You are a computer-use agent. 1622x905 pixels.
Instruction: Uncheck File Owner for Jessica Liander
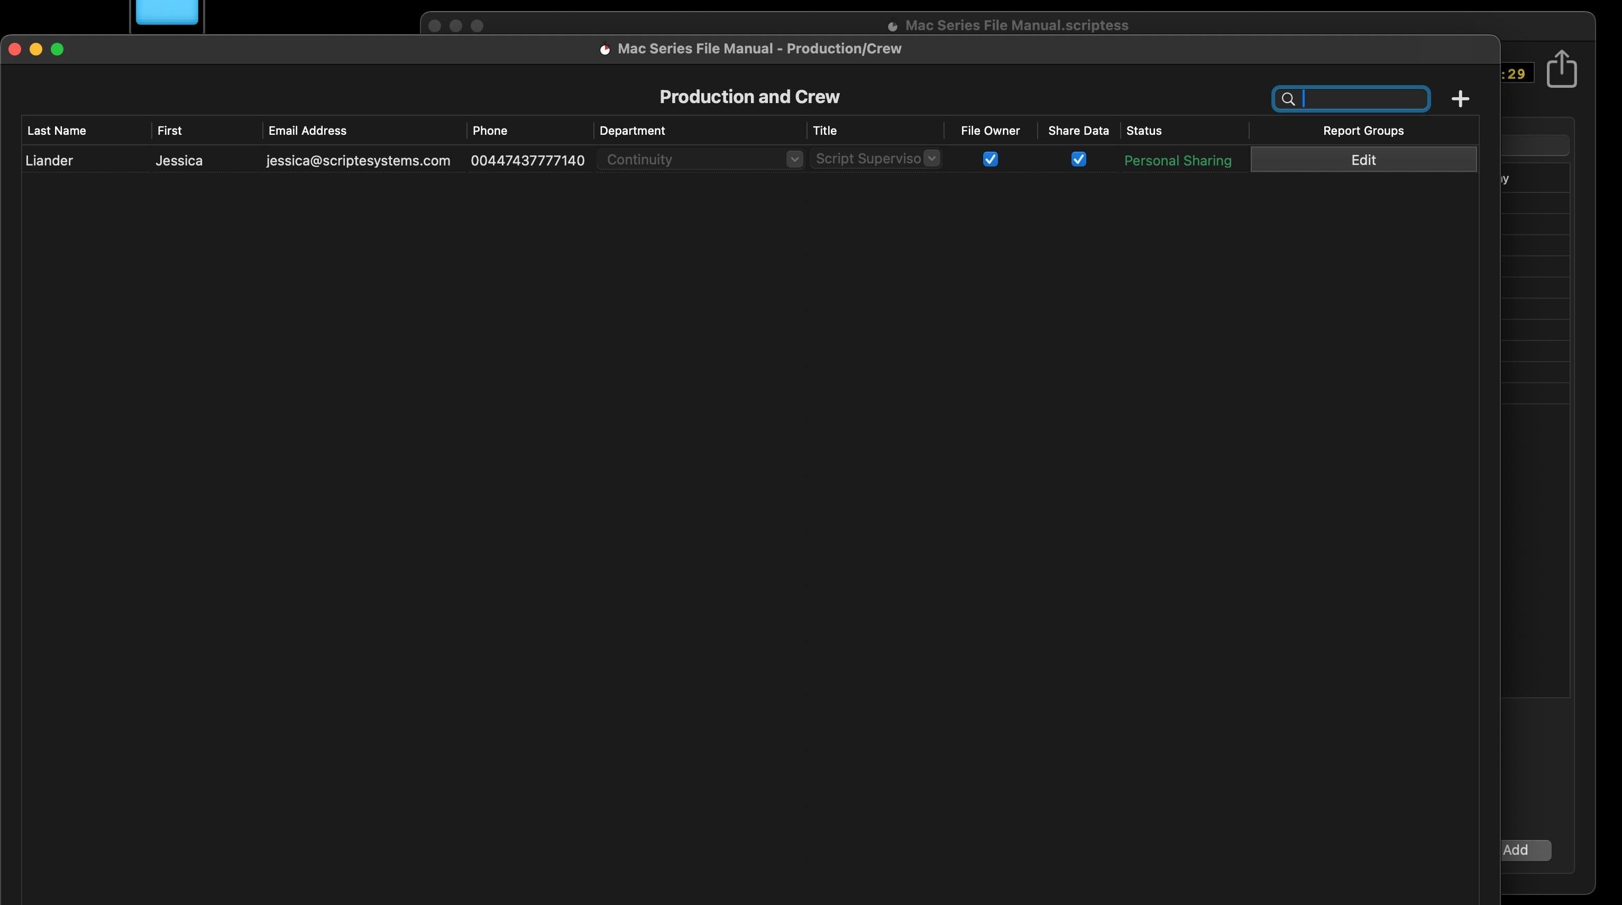(x=990, y=159)
